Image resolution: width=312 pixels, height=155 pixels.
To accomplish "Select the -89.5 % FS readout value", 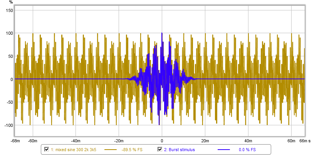I will point(132,150).
